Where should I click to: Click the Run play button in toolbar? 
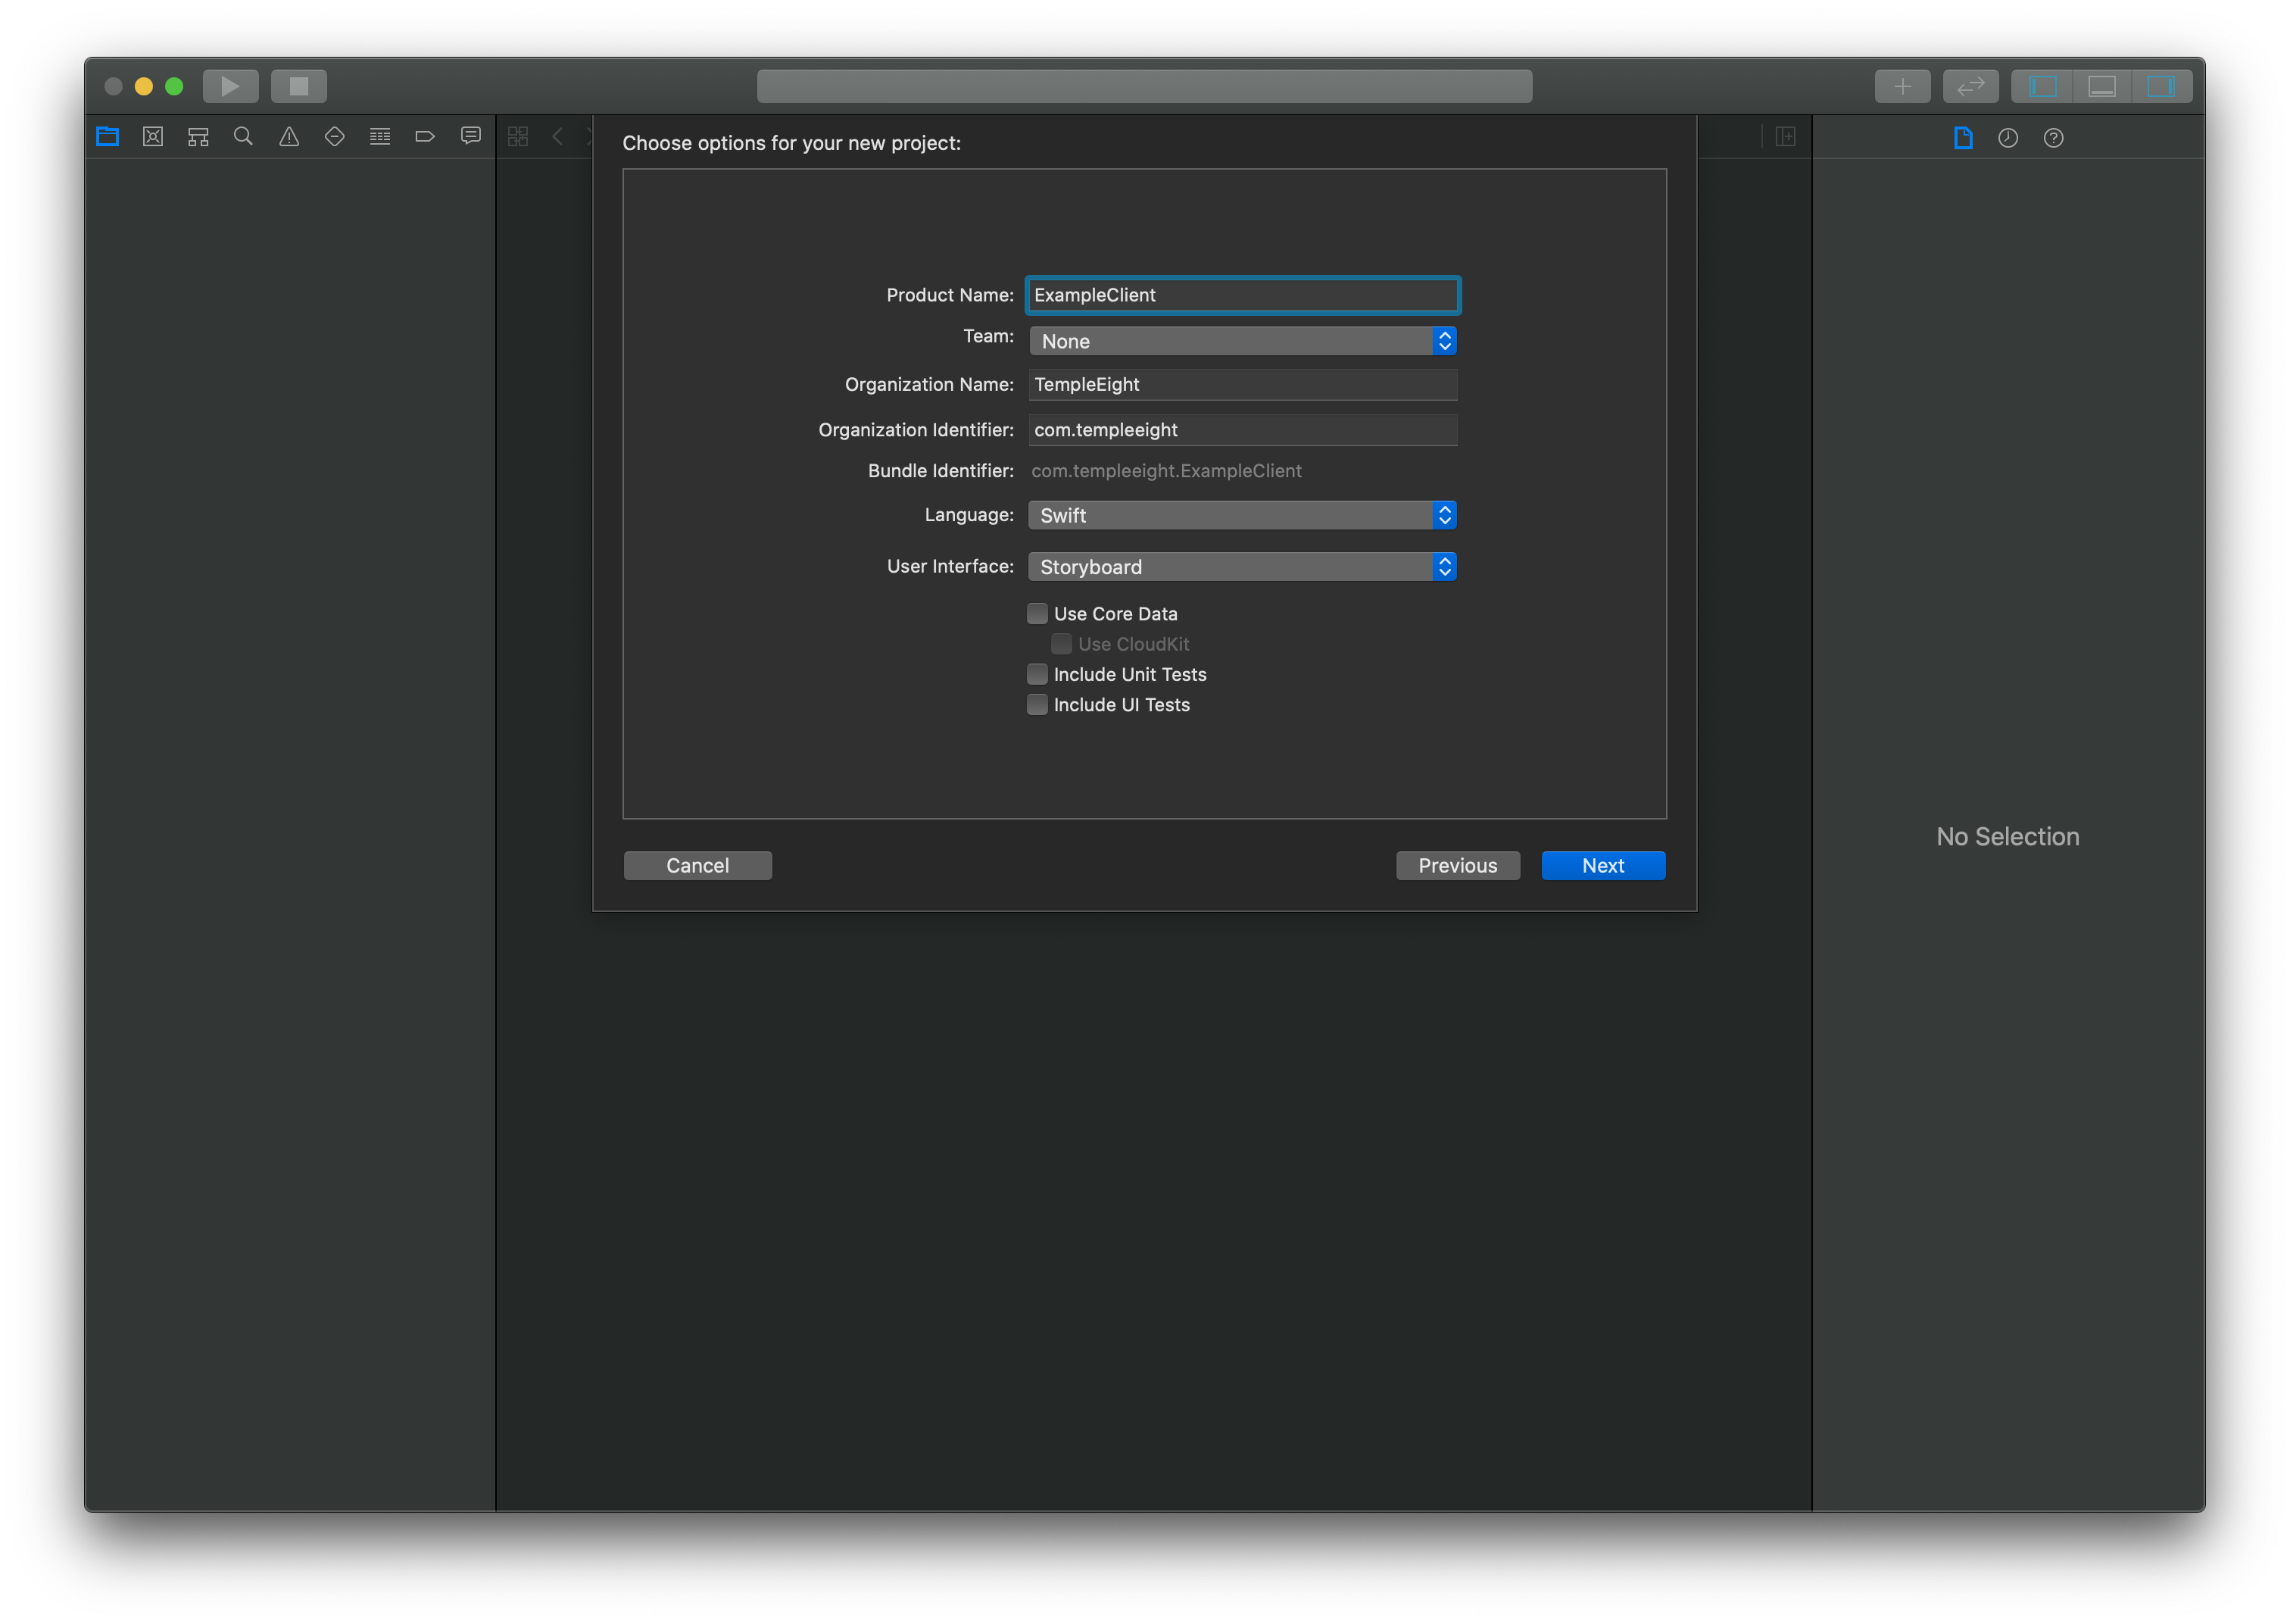pos(231,86)
